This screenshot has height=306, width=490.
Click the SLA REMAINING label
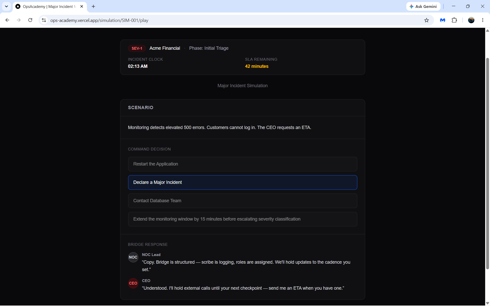pyautogui.click(x=261, y=59)
